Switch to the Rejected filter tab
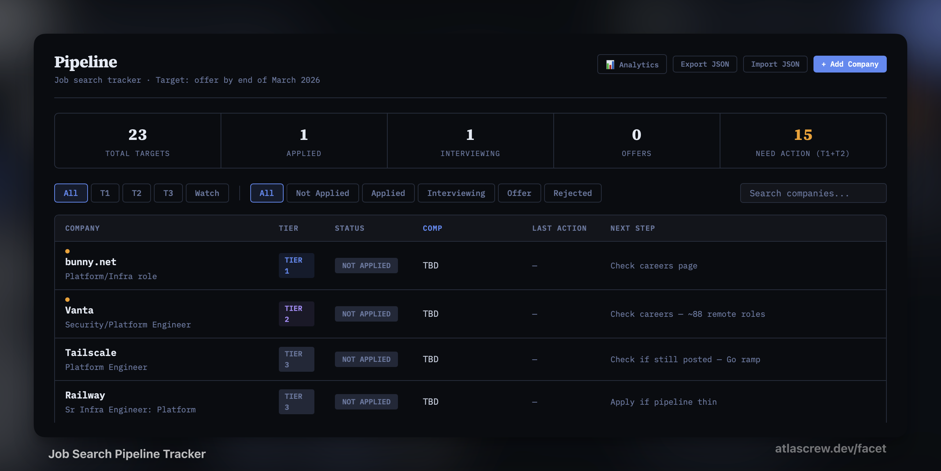 572,193
